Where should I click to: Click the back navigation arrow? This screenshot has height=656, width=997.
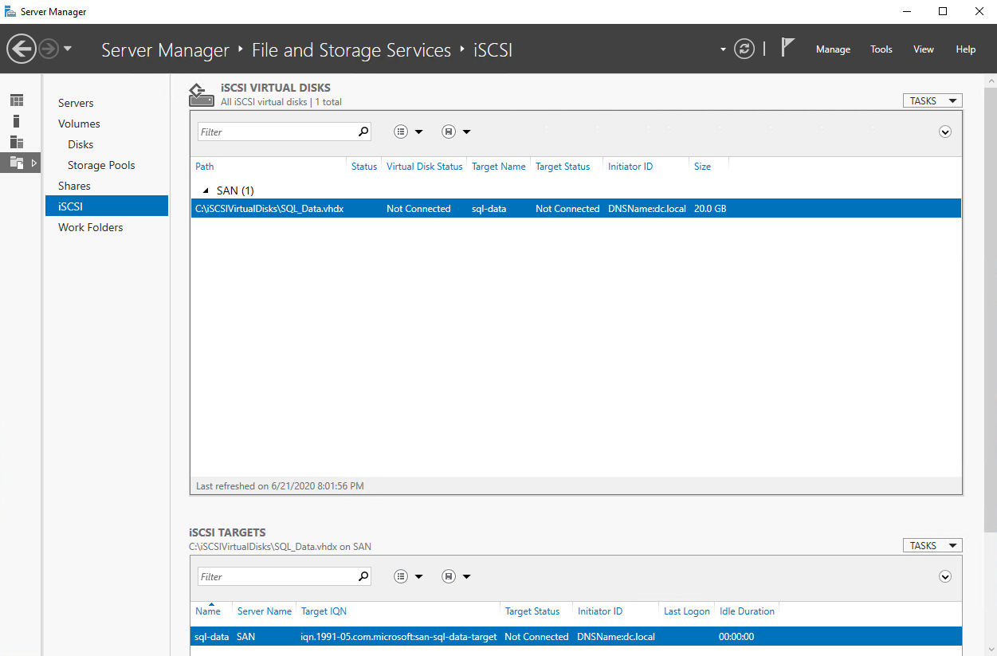point(22,49)
